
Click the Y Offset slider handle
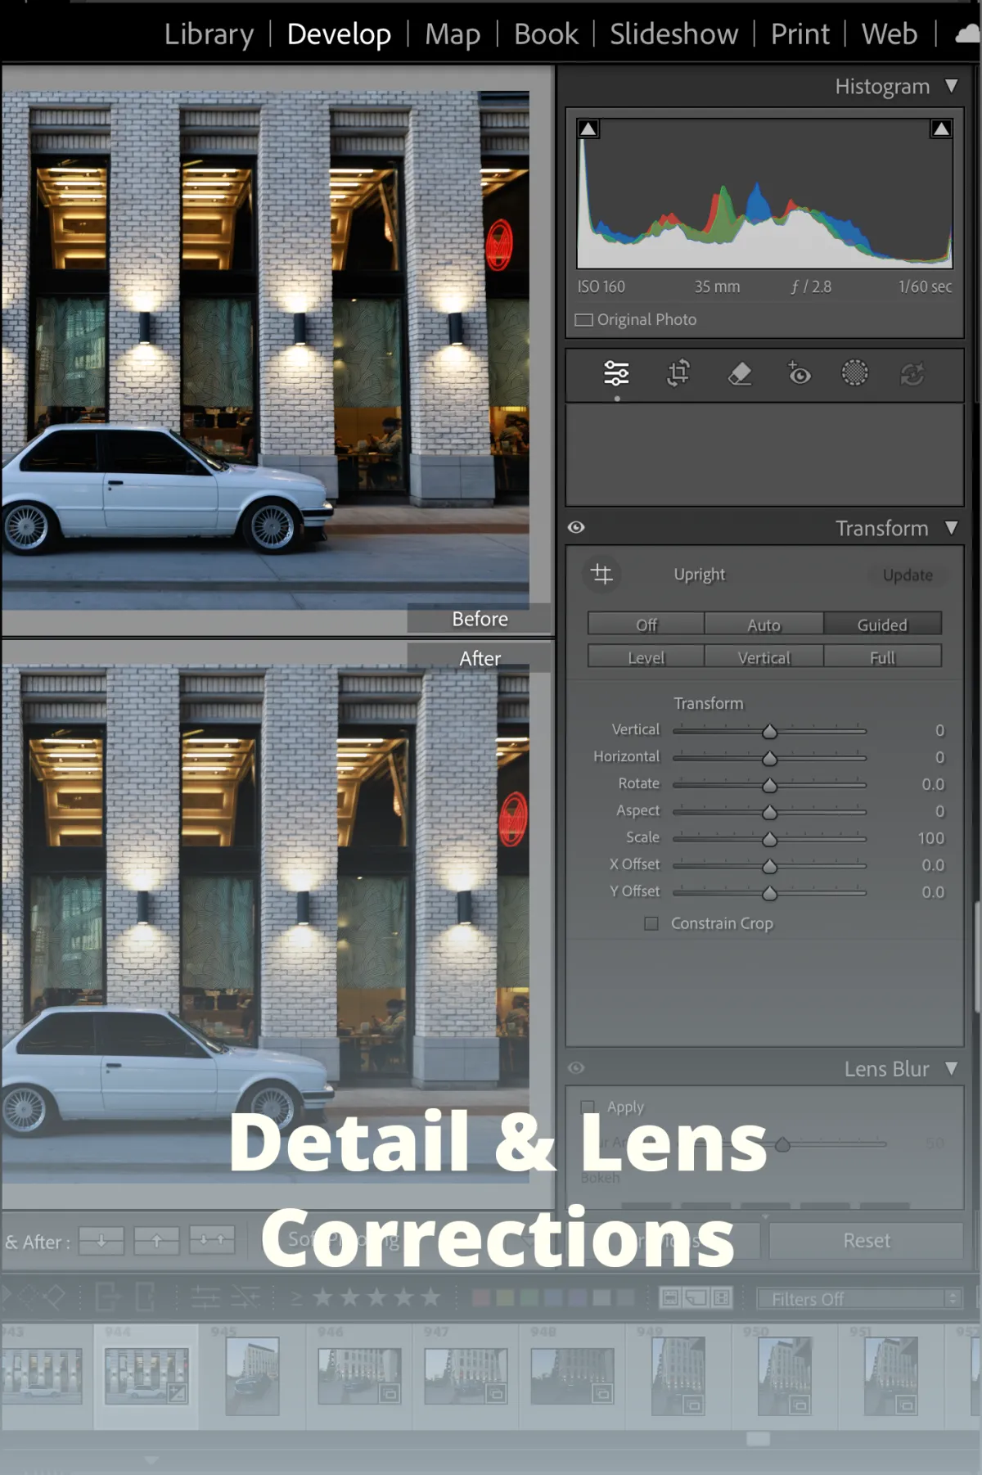(x=769, y=893)
